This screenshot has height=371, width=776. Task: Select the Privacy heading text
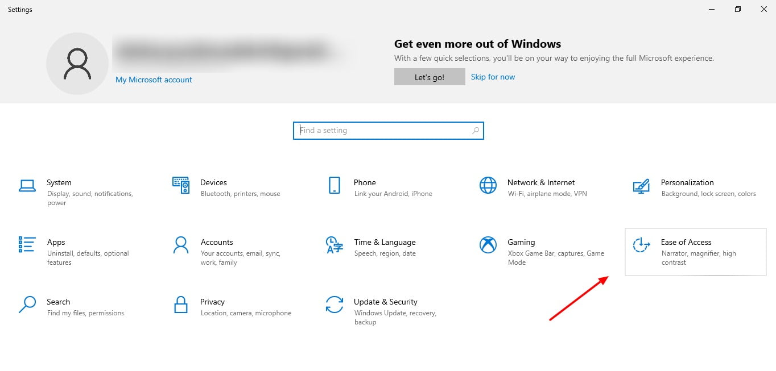click(x=212, y=302)
